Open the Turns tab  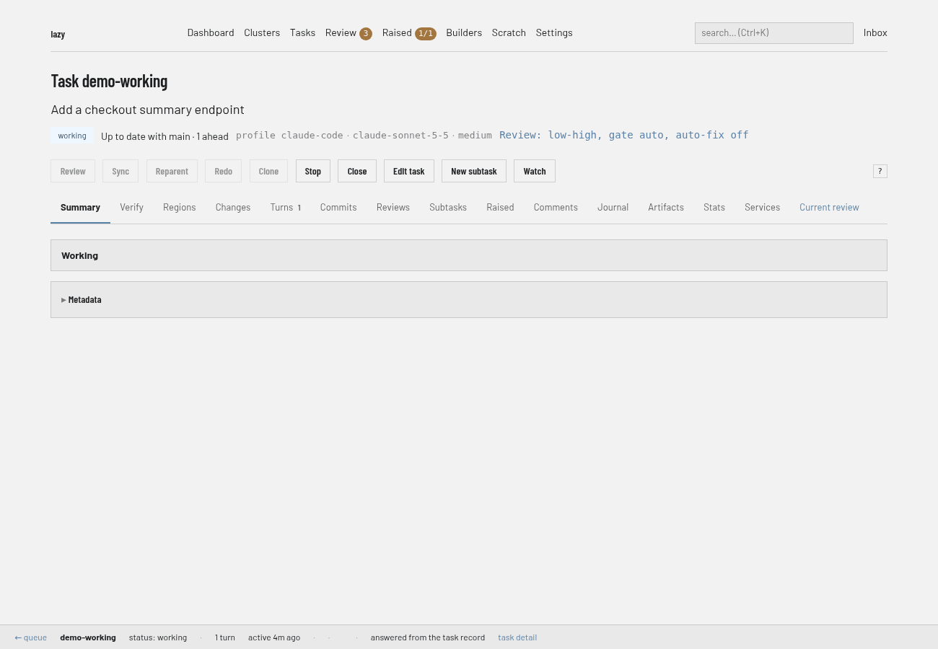(x=286, y=207)
